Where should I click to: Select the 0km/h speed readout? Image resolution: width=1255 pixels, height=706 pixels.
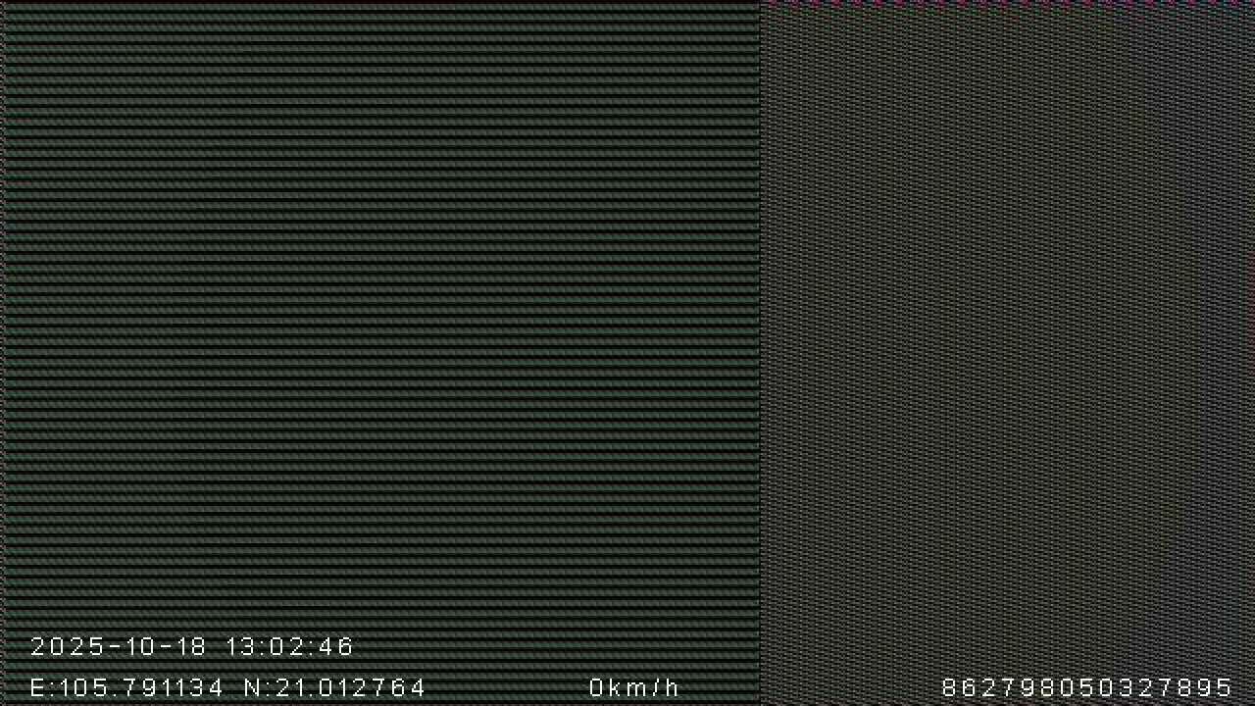point(633,688)
